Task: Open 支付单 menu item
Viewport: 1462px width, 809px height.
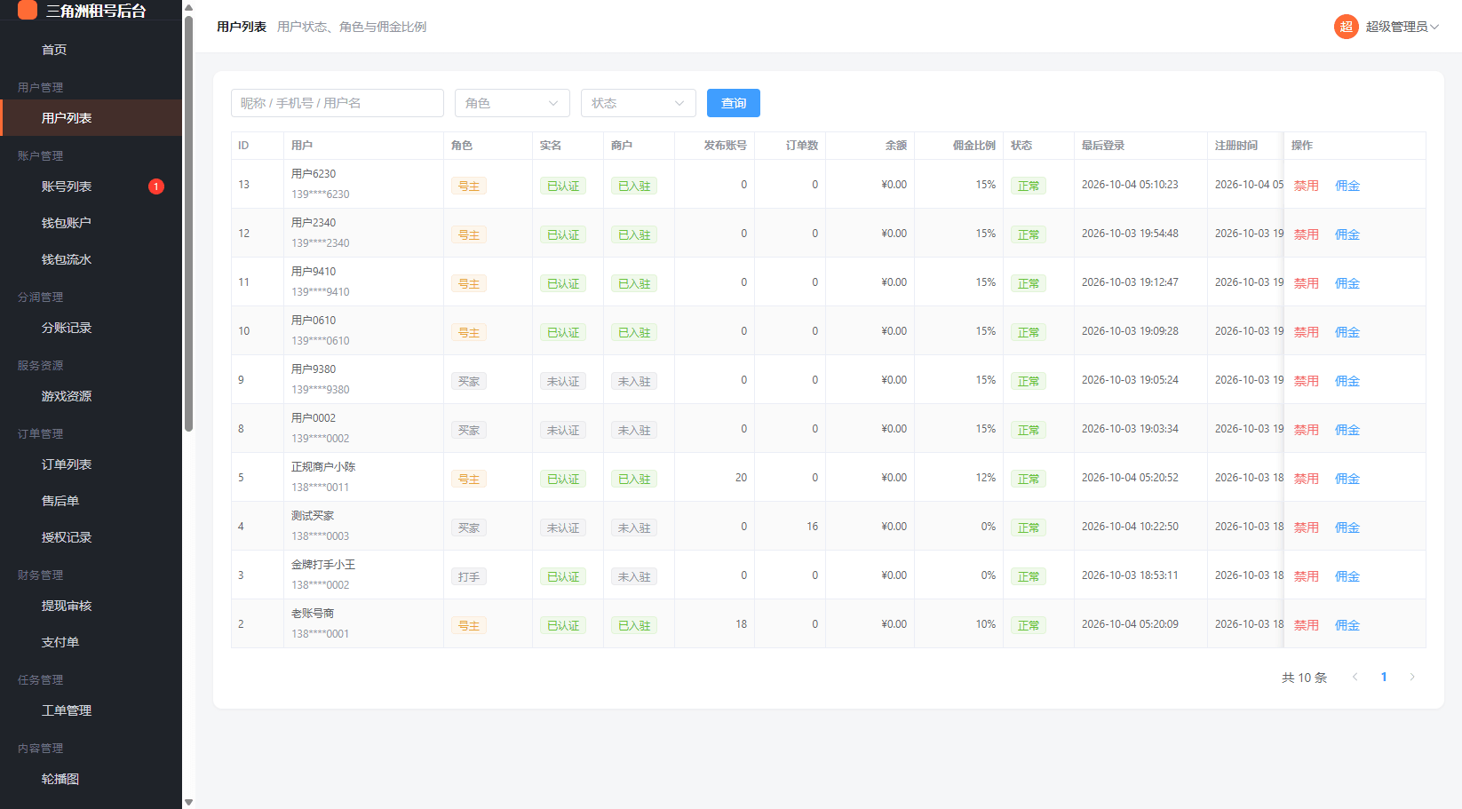Action: click(91, 642)
